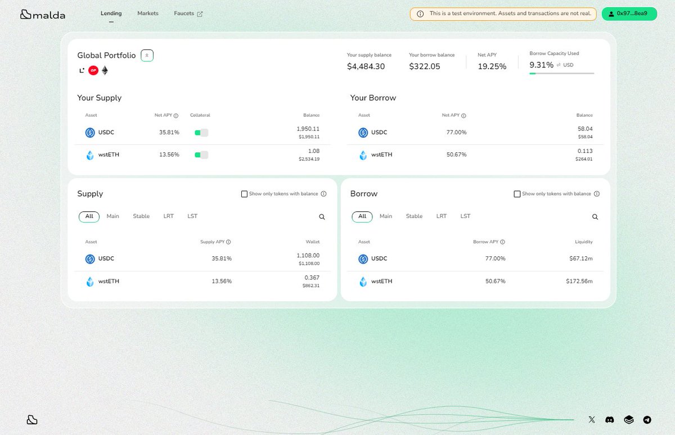Click USDC token icon in Your Supply
This screenshot has width=675, height=435.
point(90,133)
